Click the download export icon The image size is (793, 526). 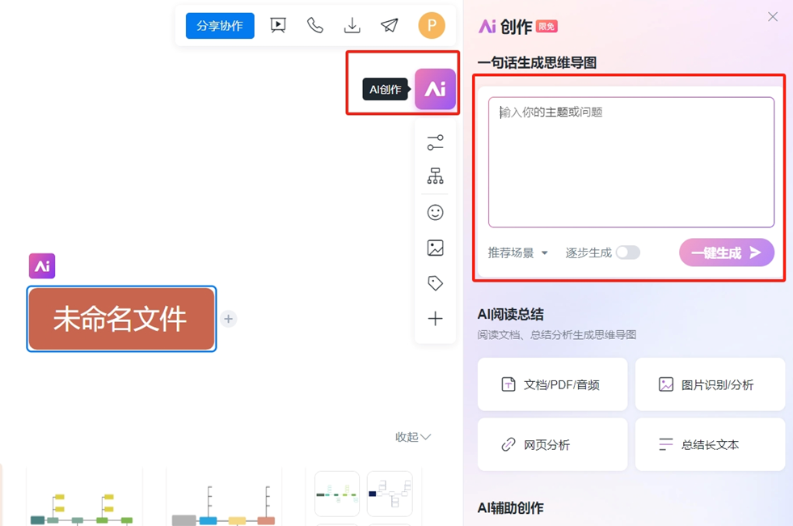pos(352,26)
